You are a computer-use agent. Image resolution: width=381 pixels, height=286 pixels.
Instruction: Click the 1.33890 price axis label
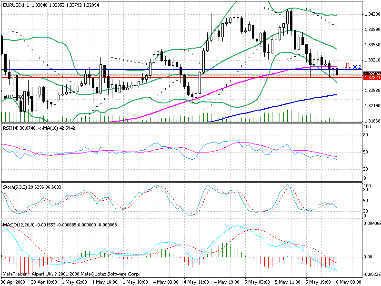coord(372,30)
